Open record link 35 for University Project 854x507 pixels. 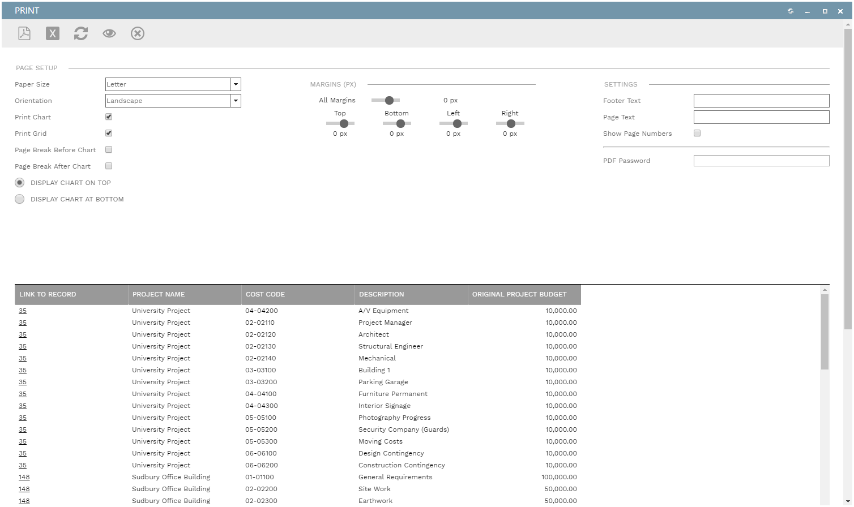pyautogui.click(x=23, y=310)
